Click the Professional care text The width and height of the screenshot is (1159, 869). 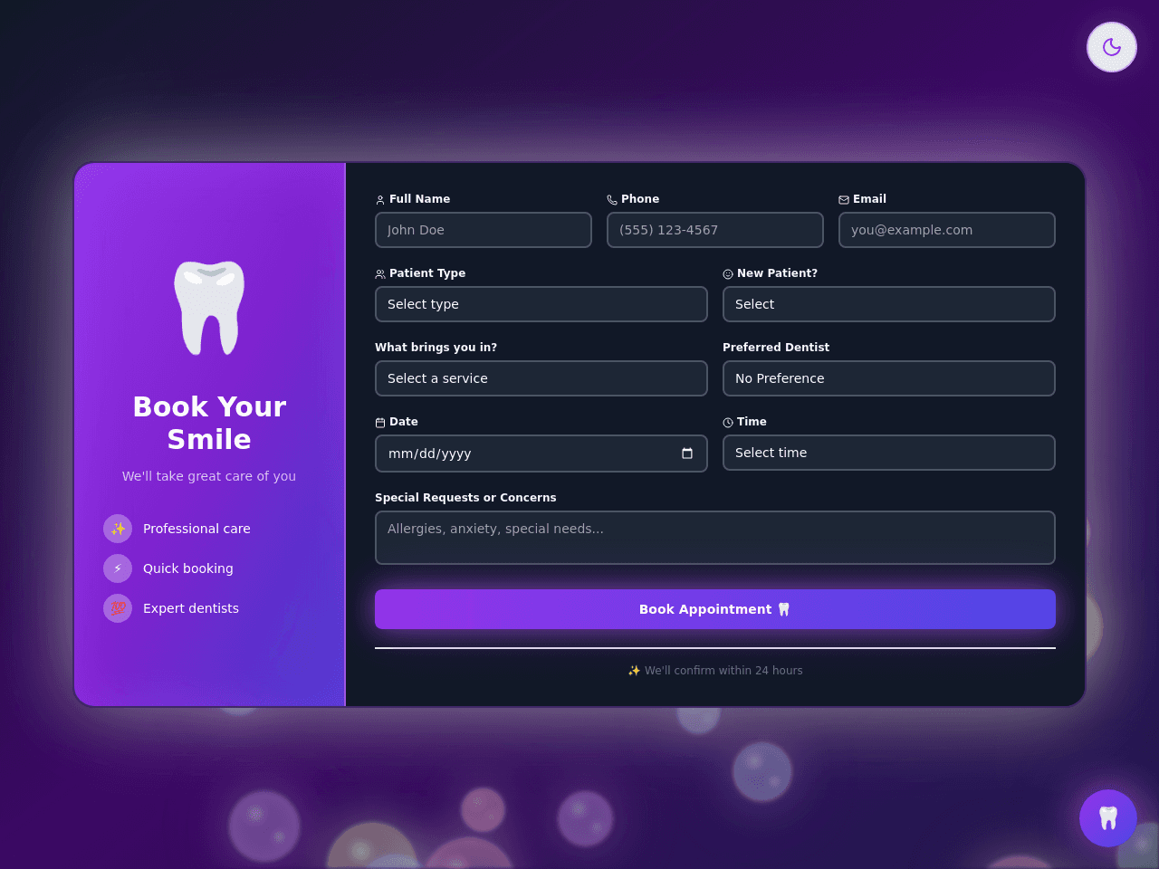pyautogui.click(x=196, y=529)
